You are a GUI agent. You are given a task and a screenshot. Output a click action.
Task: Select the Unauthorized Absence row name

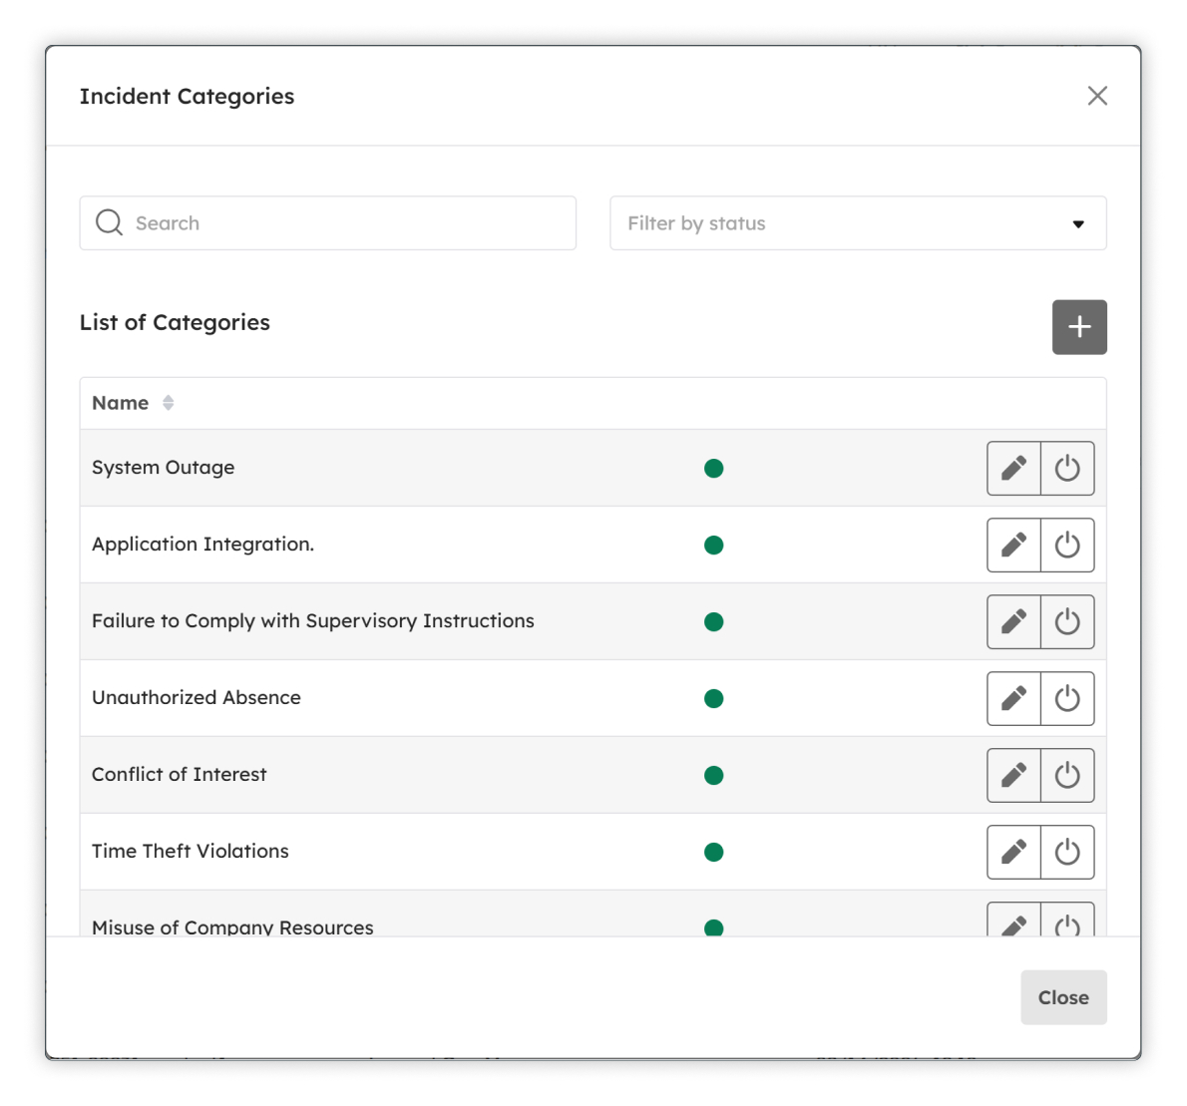pos(197,698)
